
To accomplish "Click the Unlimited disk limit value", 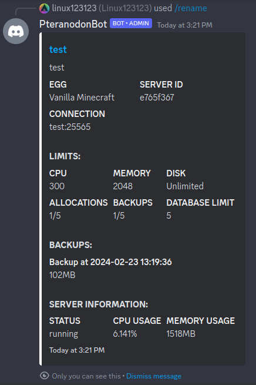I will click(x=185, y=186).
